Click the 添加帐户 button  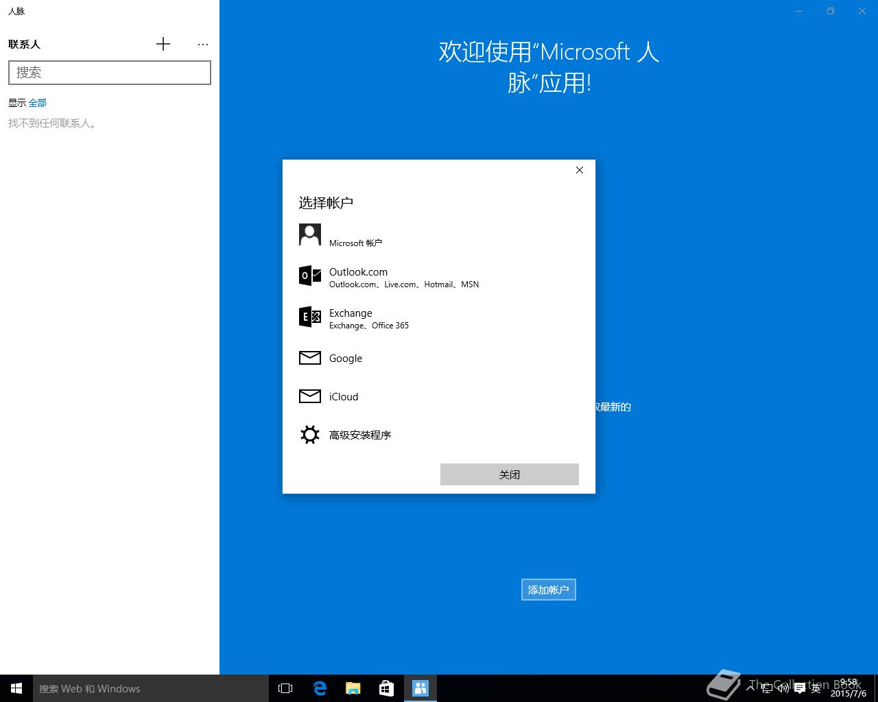[549, 590]
